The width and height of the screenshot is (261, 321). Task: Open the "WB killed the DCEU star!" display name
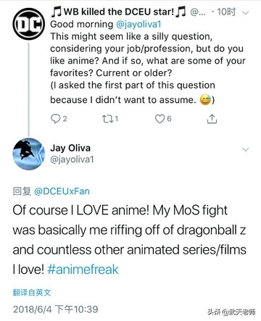pyautogui.click(x=118, y=12)
